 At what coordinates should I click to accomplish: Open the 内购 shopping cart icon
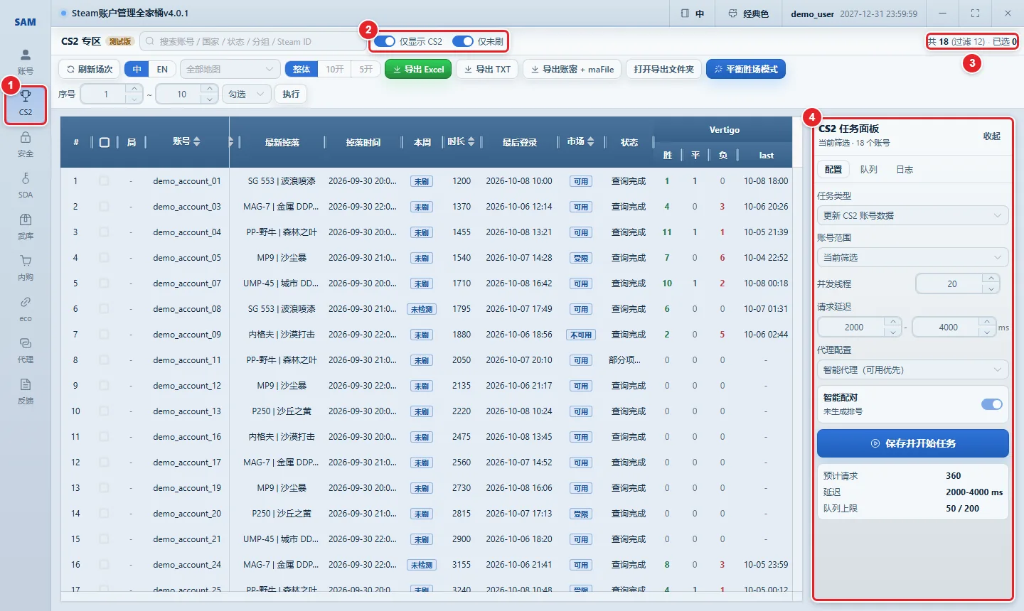point(26,268)
